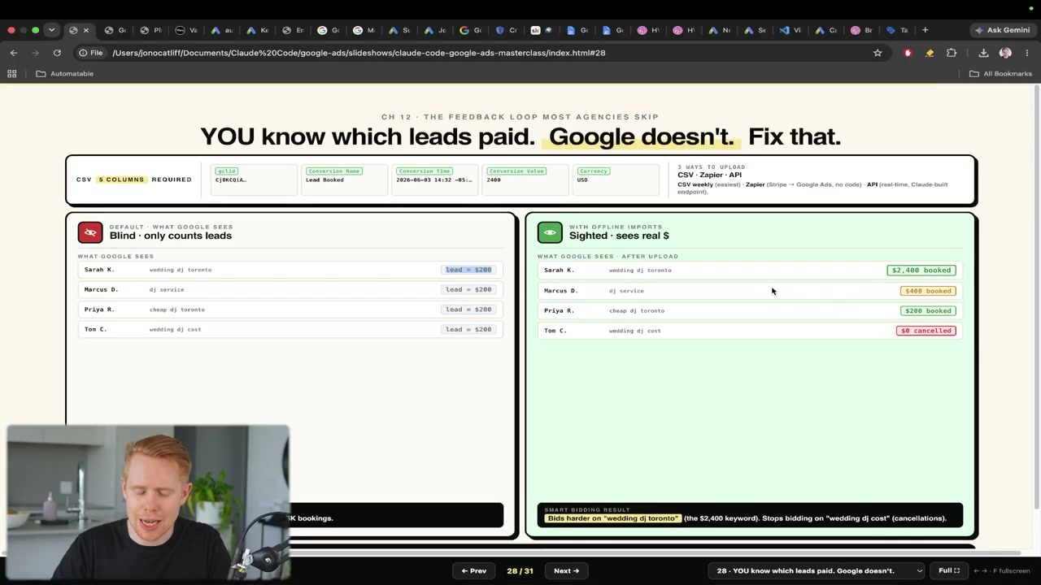Open the slide selector dropdown
Image resolution: width=1041 pixels, height=585 pixels.
[817, 570]
